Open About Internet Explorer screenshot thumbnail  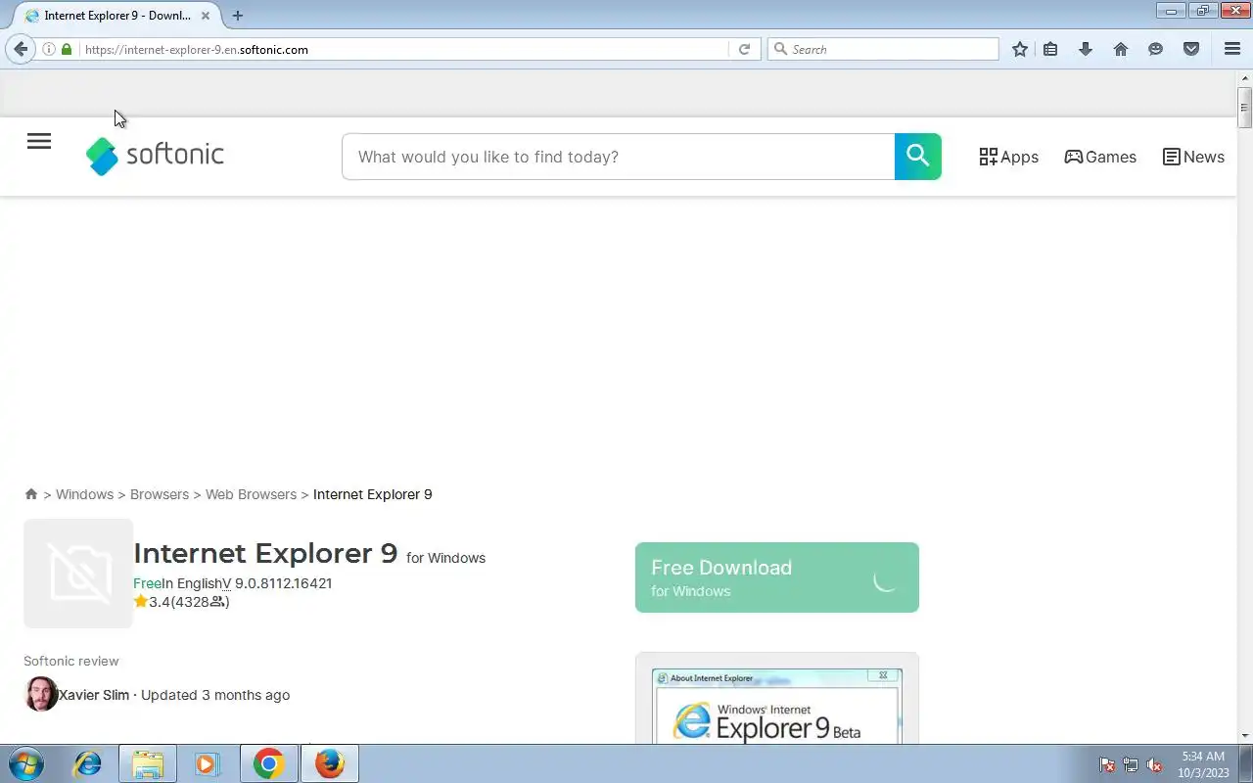(x=777, y=706)
